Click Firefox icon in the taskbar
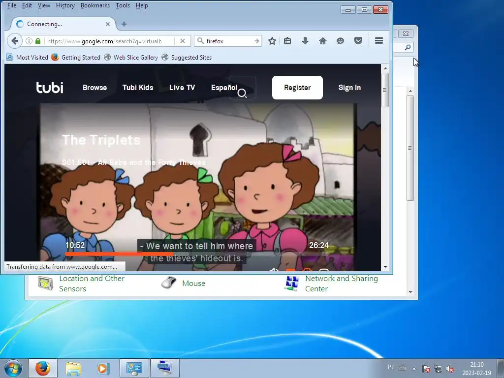504x378 pixels. click(x=43, y=368)
